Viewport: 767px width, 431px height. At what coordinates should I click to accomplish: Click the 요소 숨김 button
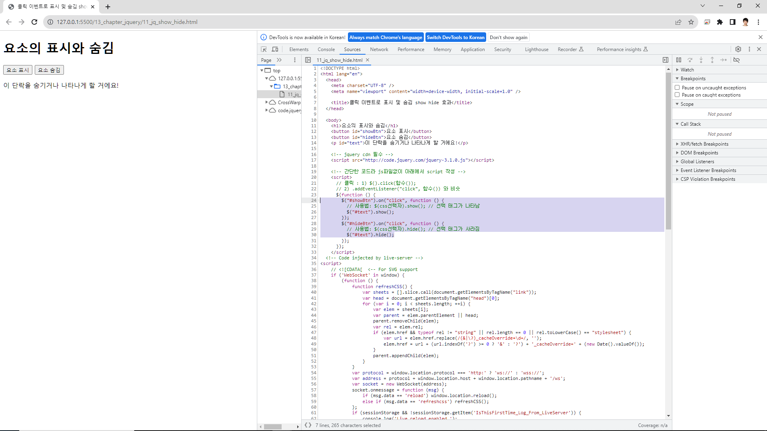[x=49, y=70]
